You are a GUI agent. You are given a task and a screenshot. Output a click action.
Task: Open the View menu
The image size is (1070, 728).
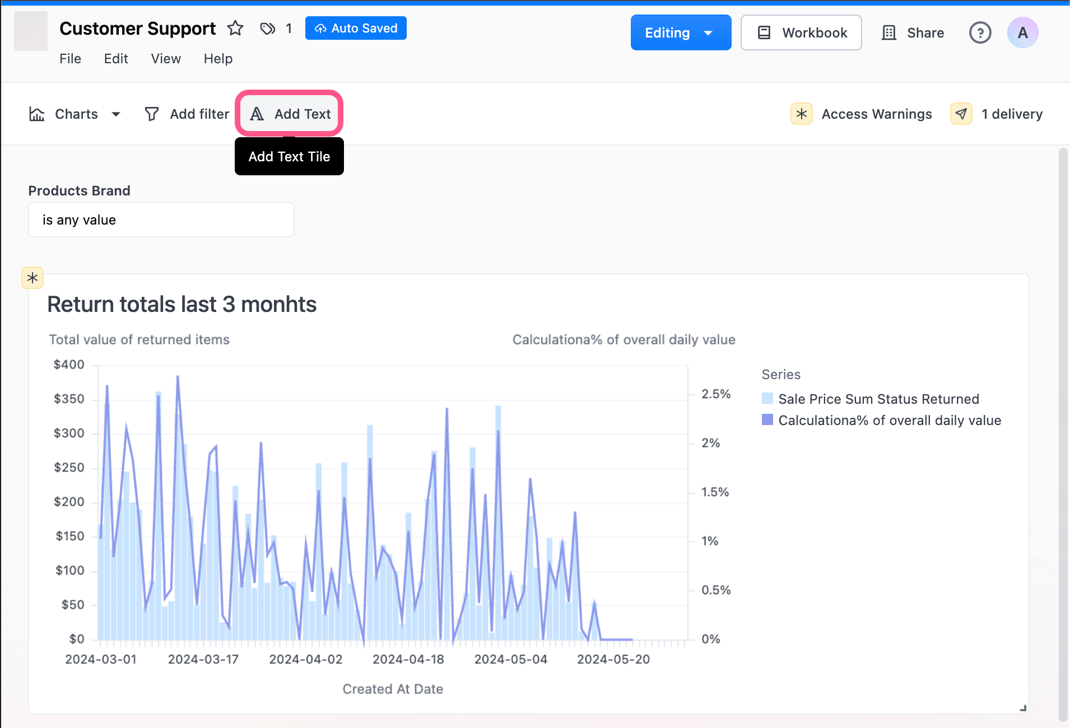pos(166,59)
